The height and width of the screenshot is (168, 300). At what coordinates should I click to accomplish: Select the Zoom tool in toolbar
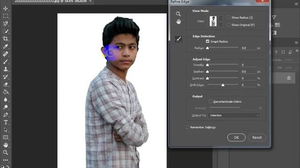point(5,153)
